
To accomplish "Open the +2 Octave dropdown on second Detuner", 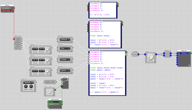I will pyautogui.click(x=35, y=60).
